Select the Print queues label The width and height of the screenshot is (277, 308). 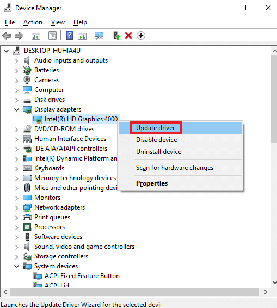(x=52, y=217)
